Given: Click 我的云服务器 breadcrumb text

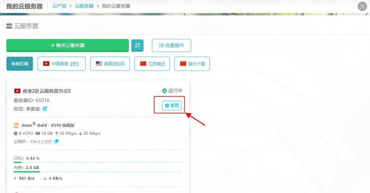Looking at the screenshot, I should 116,6.
